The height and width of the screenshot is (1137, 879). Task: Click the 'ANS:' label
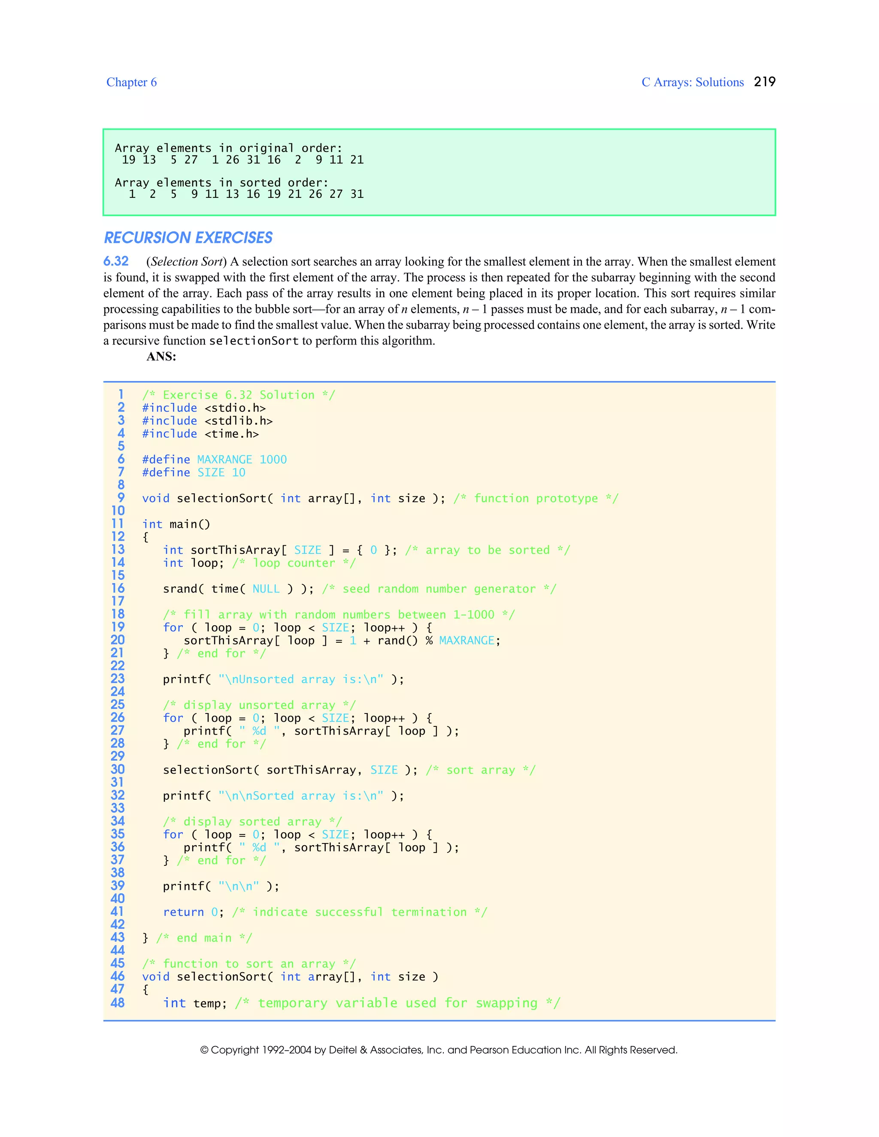pyautogui.click(x=161, y=357)
